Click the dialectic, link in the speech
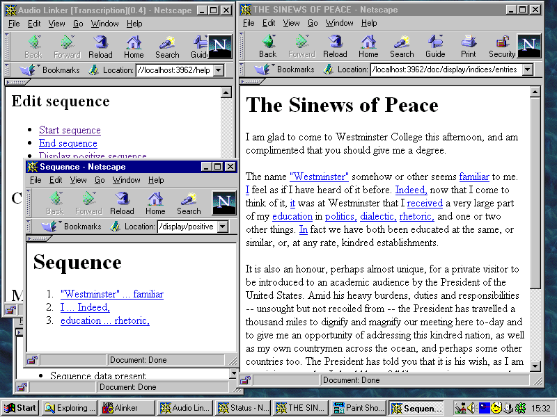The height and width of the screenshot is (417, 557). (x=378, y=216)
